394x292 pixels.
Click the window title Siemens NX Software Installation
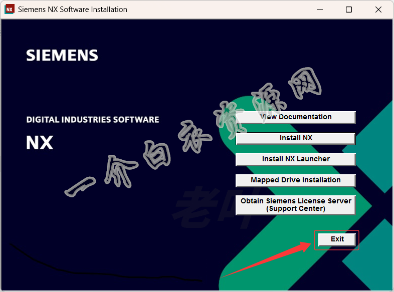click(73, 10)
